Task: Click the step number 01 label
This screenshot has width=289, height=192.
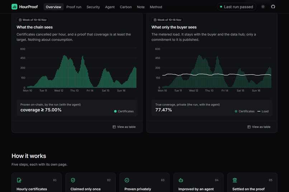Action: coord(55,180)
